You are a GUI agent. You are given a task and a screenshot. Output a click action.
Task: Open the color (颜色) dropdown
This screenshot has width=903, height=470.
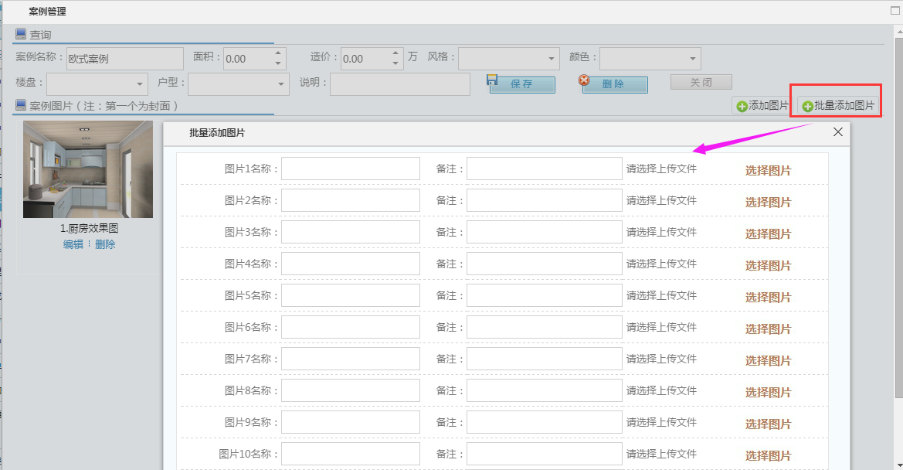[692, 59]
